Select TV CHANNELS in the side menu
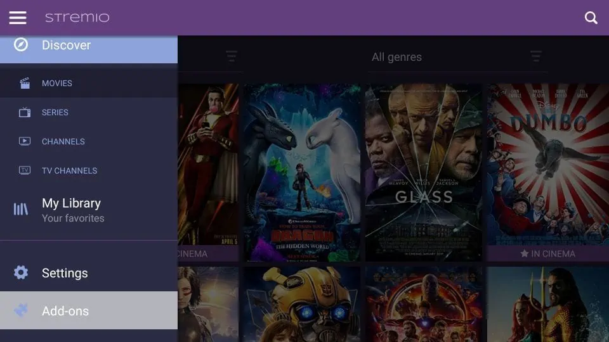Viewport: 609px width, 342px height. (x=89, y=170)
